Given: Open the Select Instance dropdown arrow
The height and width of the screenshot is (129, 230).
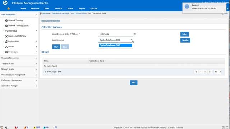Looking at the screenshot, I should [132, 40].
